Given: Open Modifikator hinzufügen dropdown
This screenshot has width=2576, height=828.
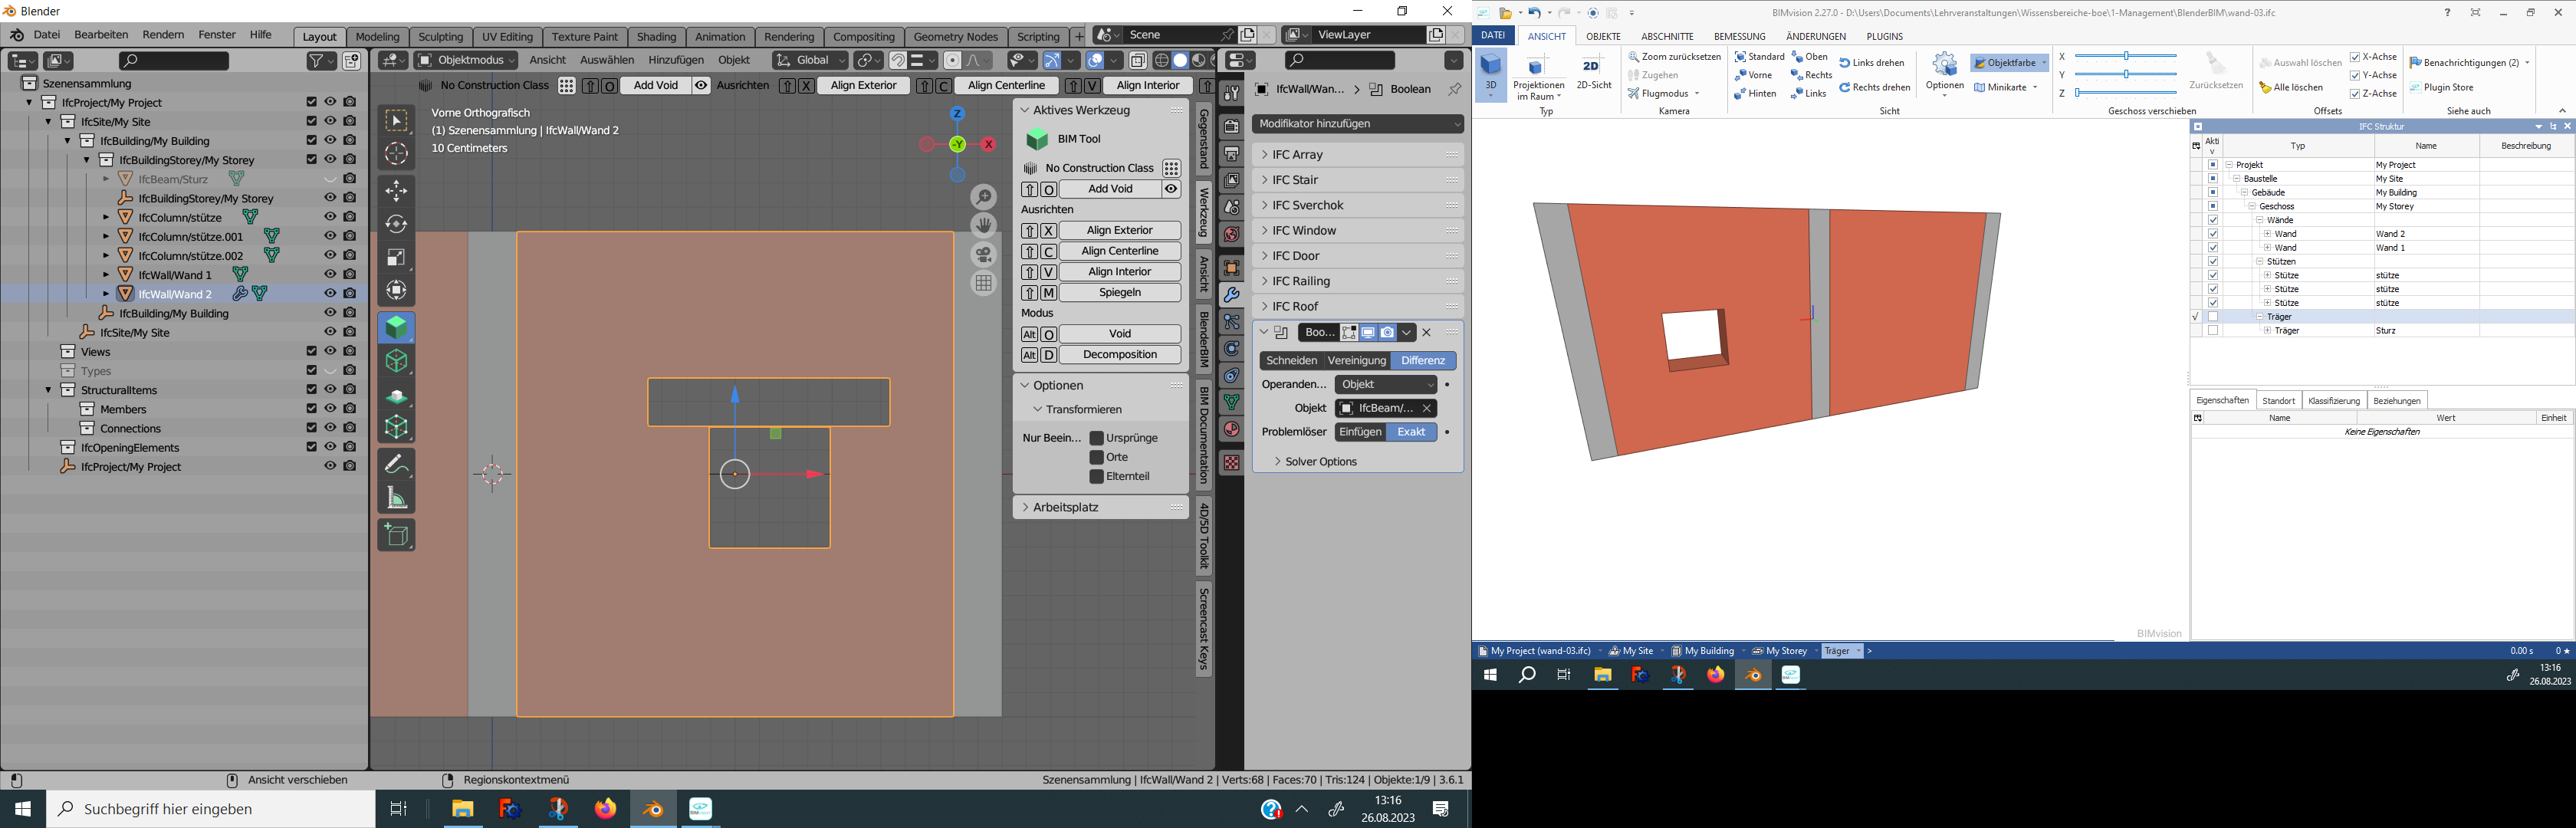Looking at the screenshot, I should coord(1357,124).
